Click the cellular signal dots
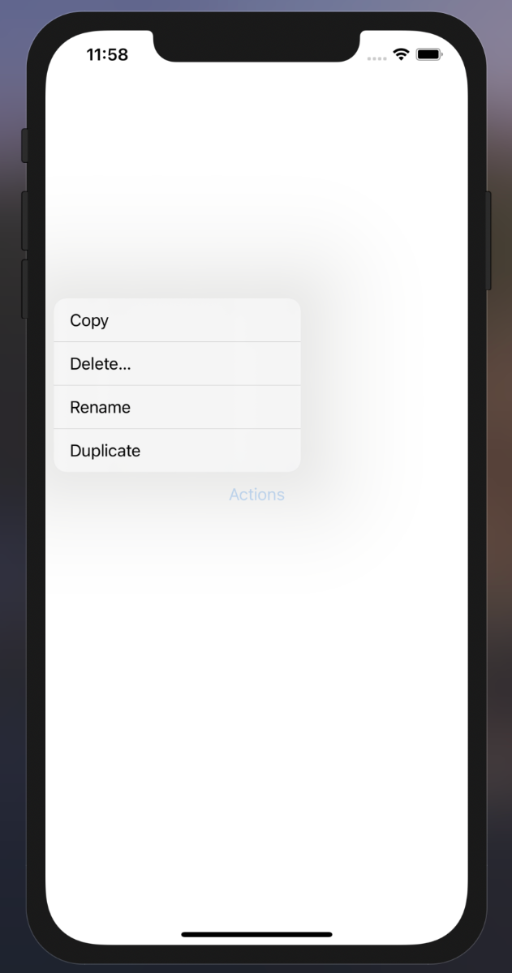The height and width of the screenshot is (973, 512). 377,58
